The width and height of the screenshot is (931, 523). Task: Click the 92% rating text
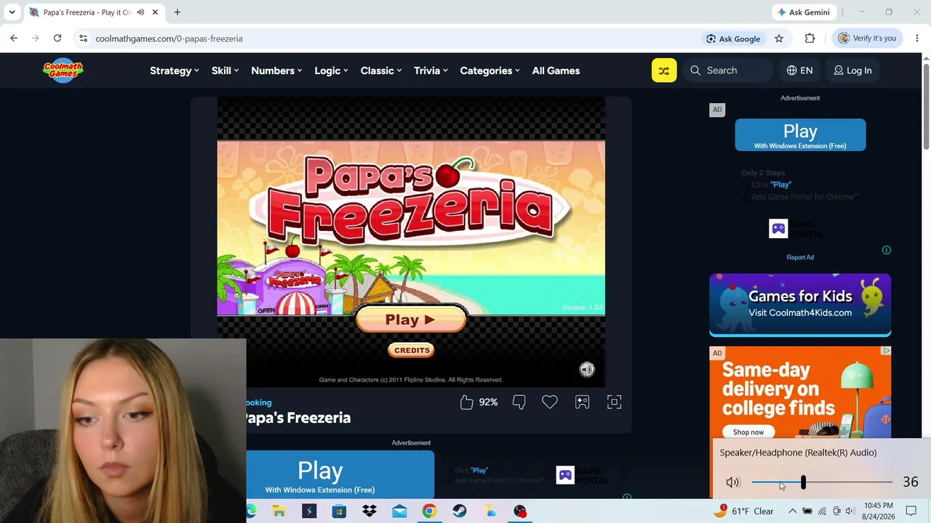coord(488,402)
